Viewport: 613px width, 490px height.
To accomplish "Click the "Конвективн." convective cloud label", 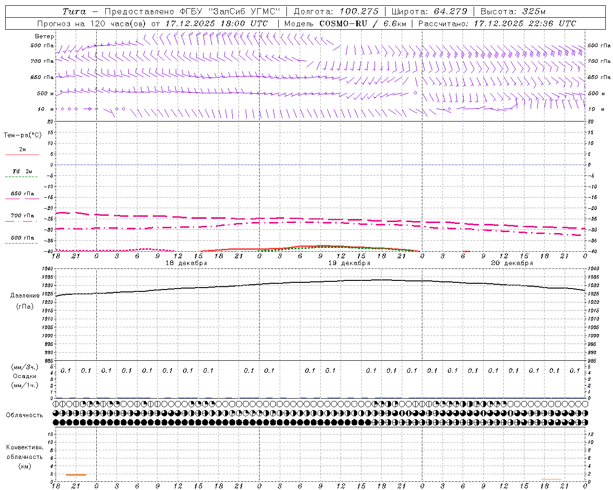I will pyautogui.click(x=24, y=447).
